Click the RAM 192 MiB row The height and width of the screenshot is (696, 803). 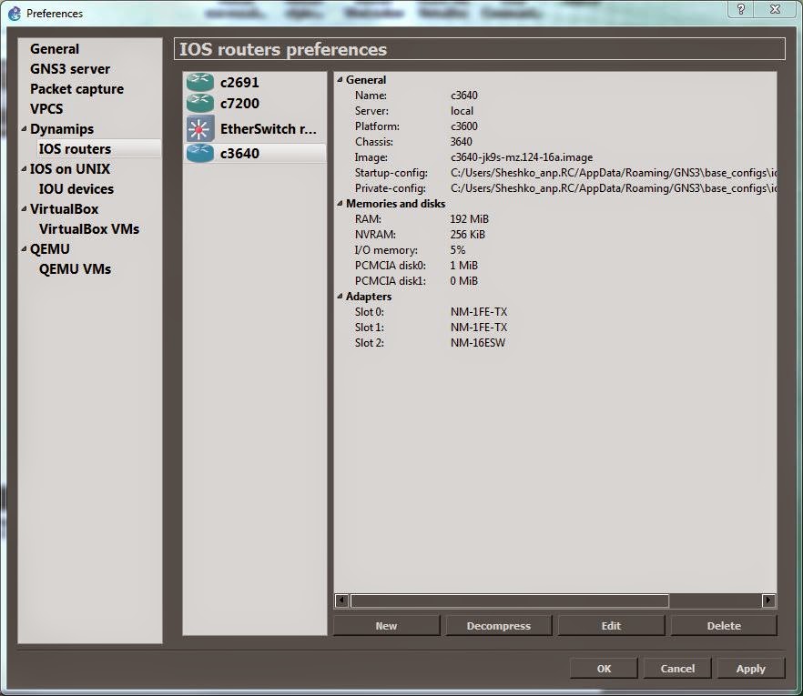555,219
